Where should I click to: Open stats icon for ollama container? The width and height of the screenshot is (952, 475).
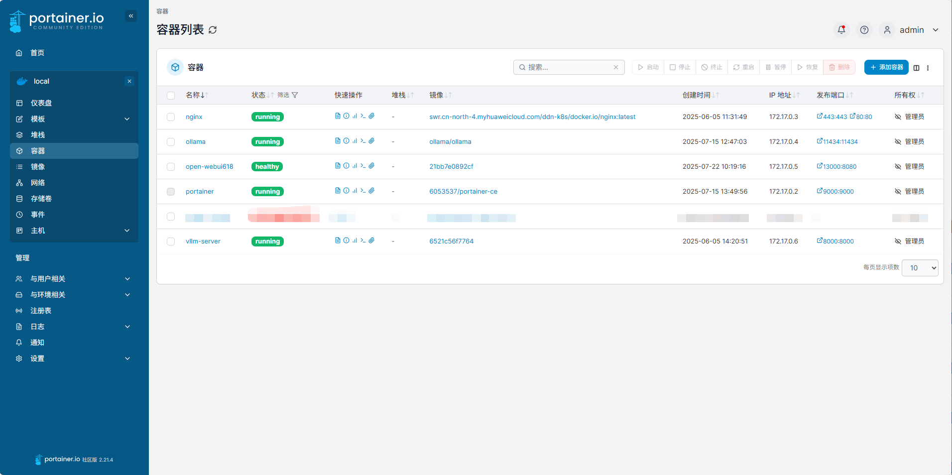[355, 141]
